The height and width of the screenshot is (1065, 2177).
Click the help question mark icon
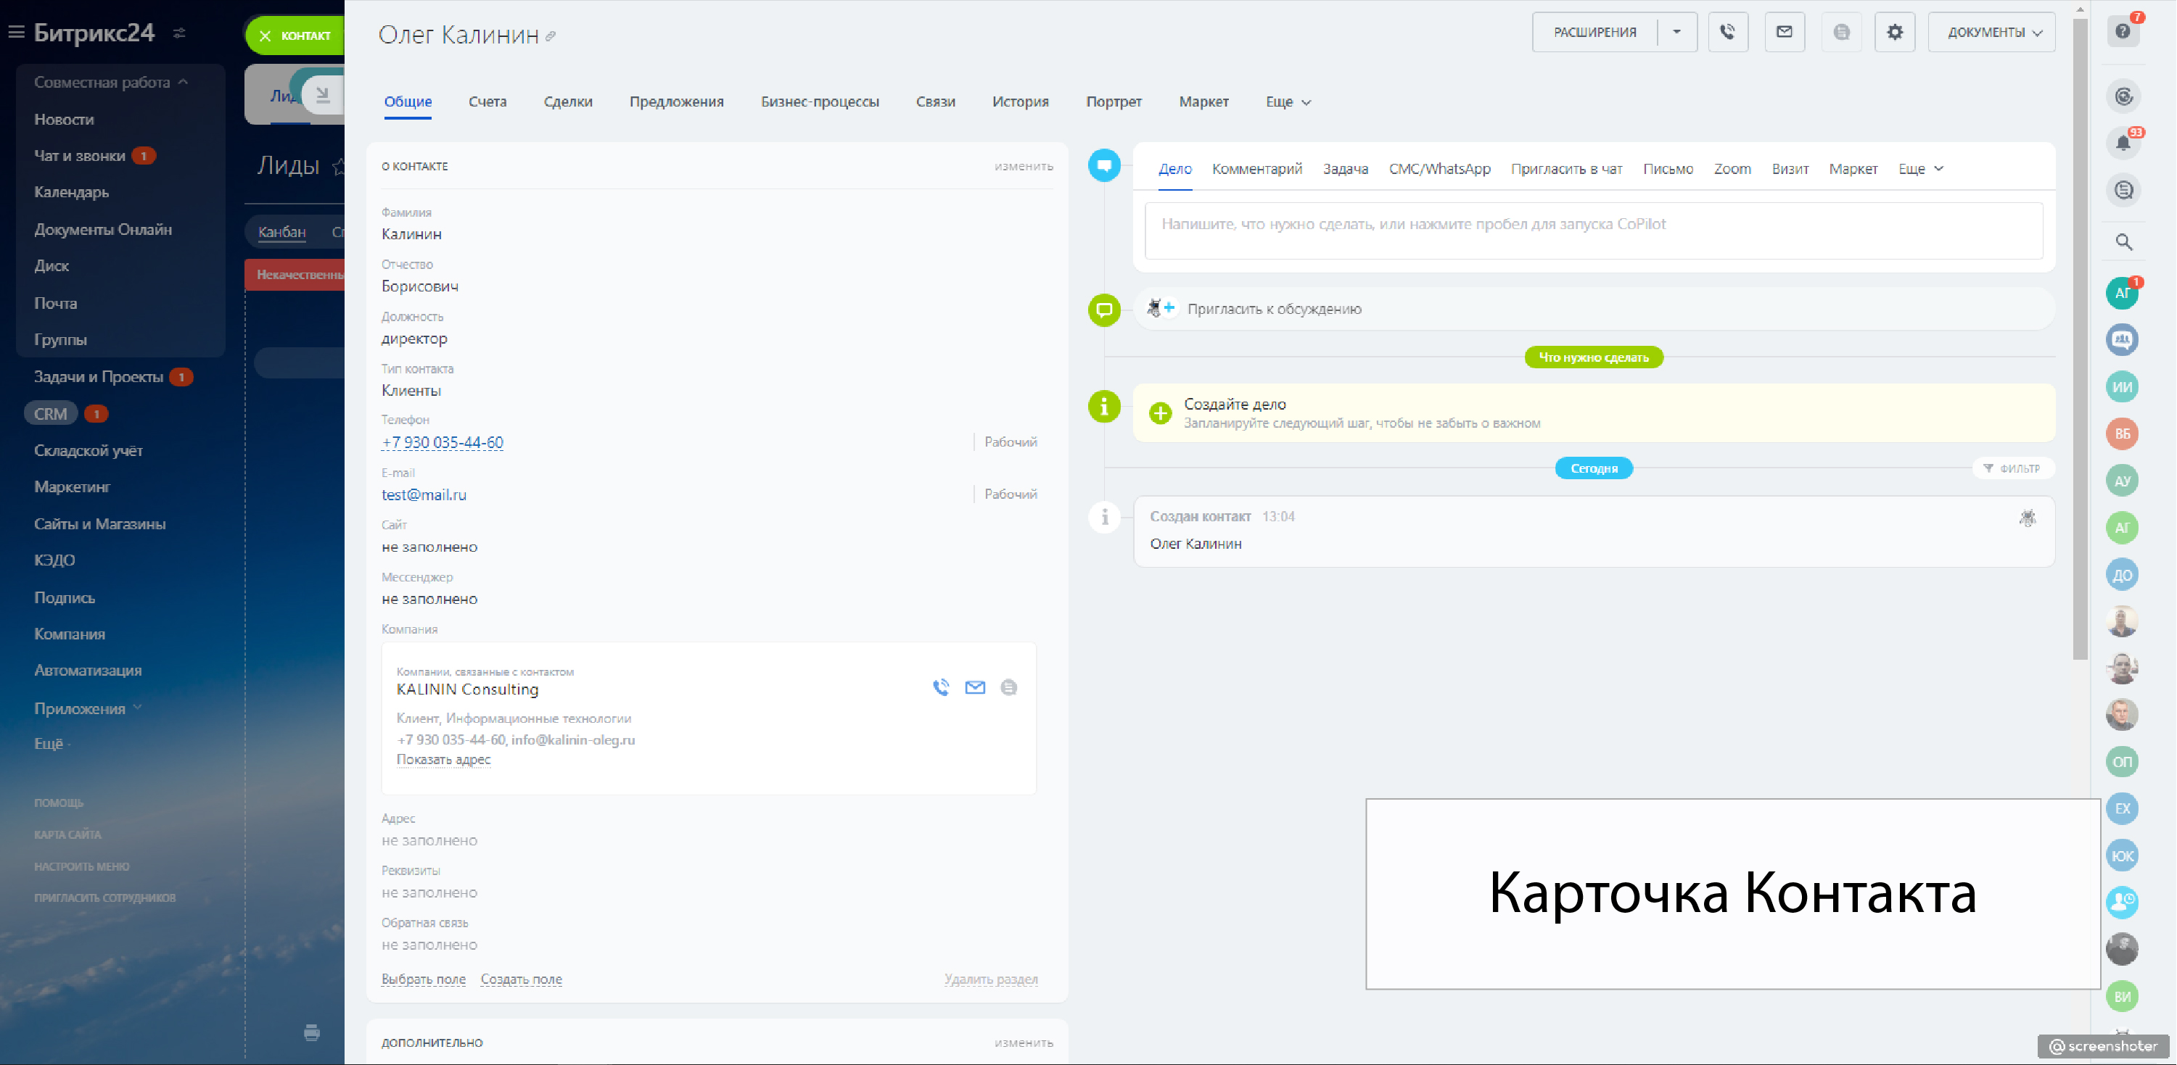click(x=2122, y=32)
